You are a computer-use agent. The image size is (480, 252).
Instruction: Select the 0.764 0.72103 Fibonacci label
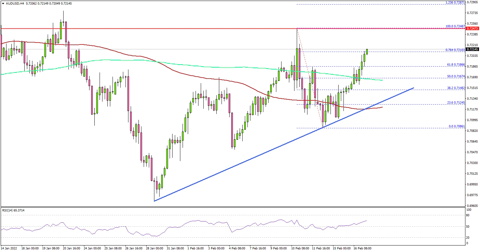click(454, 50)
